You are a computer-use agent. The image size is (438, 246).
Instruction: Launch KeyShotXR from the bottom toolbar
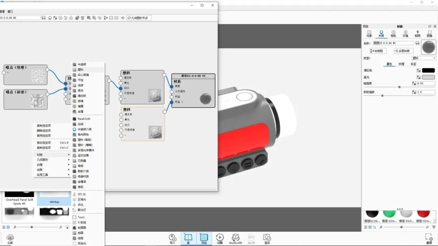coord(236,238)
